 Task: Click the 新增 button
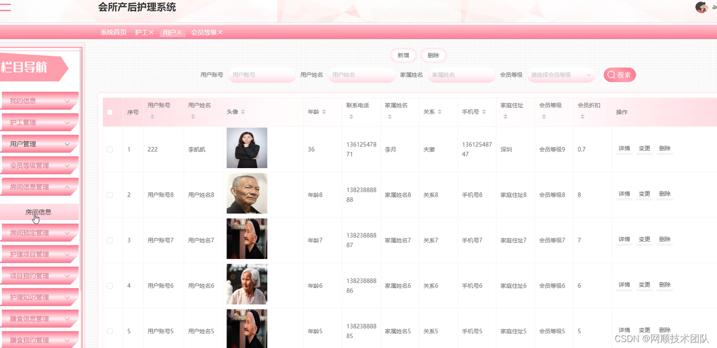click(x=403, y=55)
